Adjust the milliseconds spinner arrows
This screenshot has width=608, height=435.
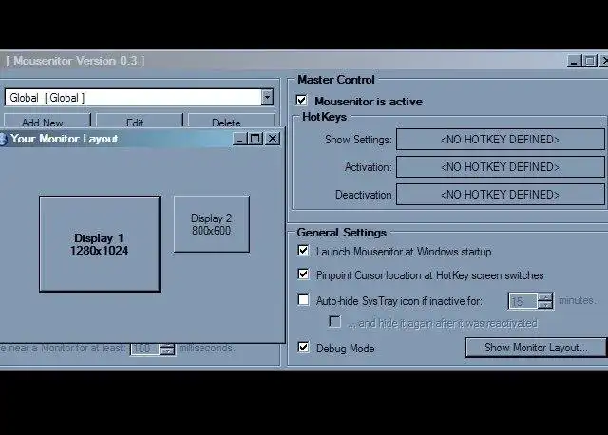pyautogui.click(x=167, y=349)
